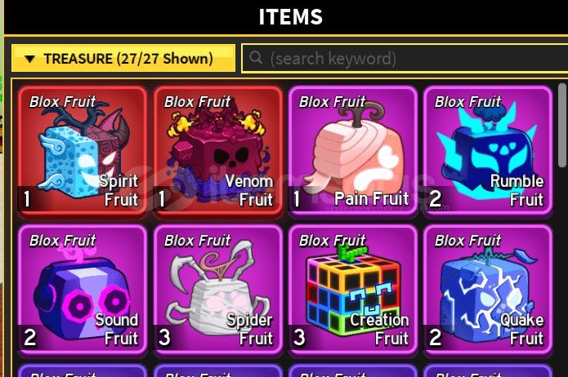
Task: Expand the TREASURE category dropdown
Action: tap(123, 58)
